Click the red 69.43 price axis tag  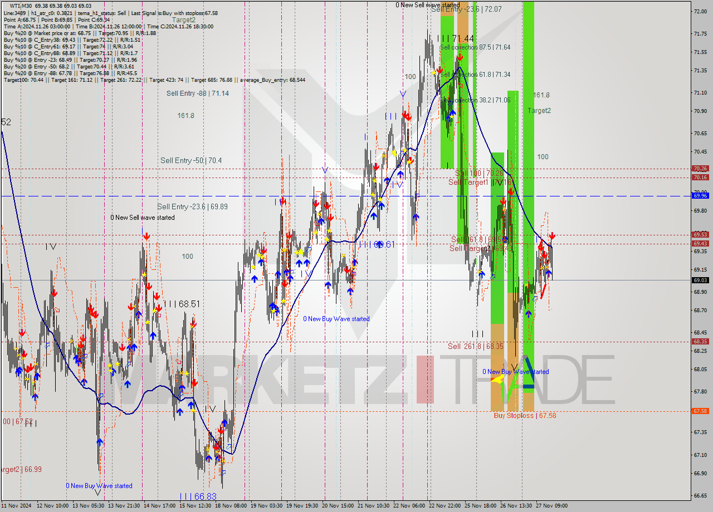click(x=700, y=243)
